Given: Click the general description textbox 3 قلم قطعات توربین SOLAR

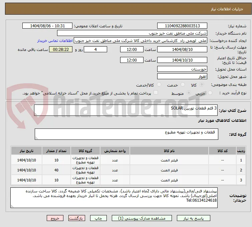Looking at the screenshot, I should tap(126, 110).
